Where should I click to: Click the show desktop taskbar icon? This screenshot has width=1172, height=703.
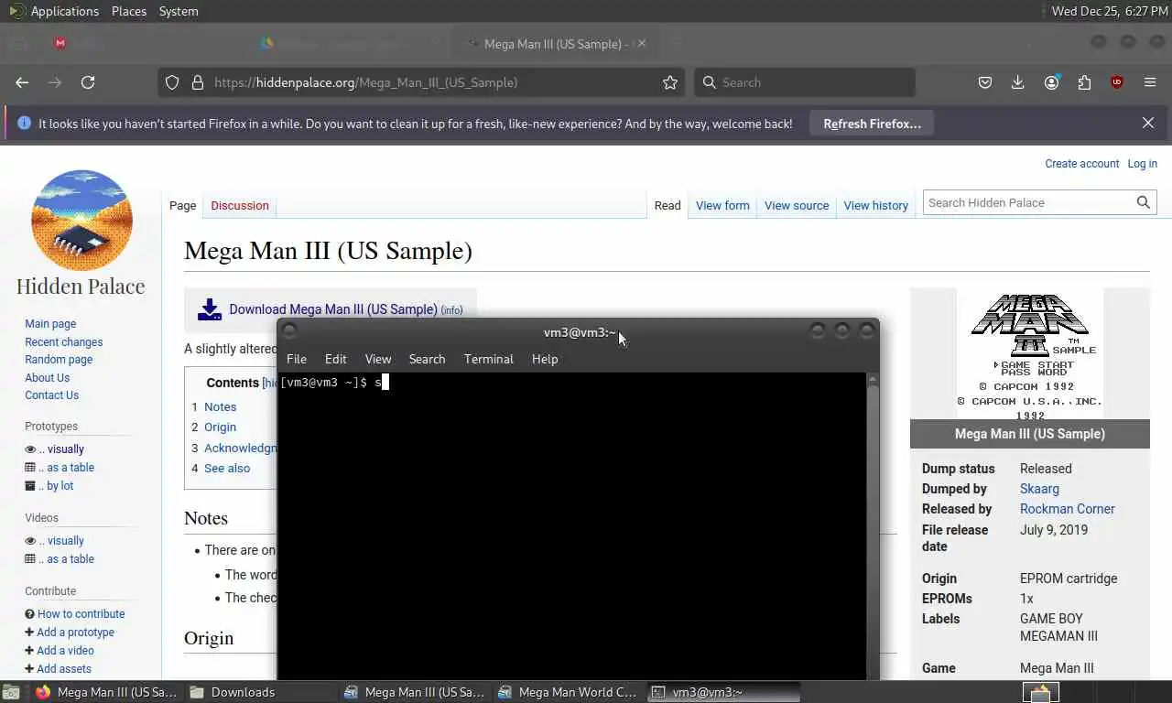(11, 692)
